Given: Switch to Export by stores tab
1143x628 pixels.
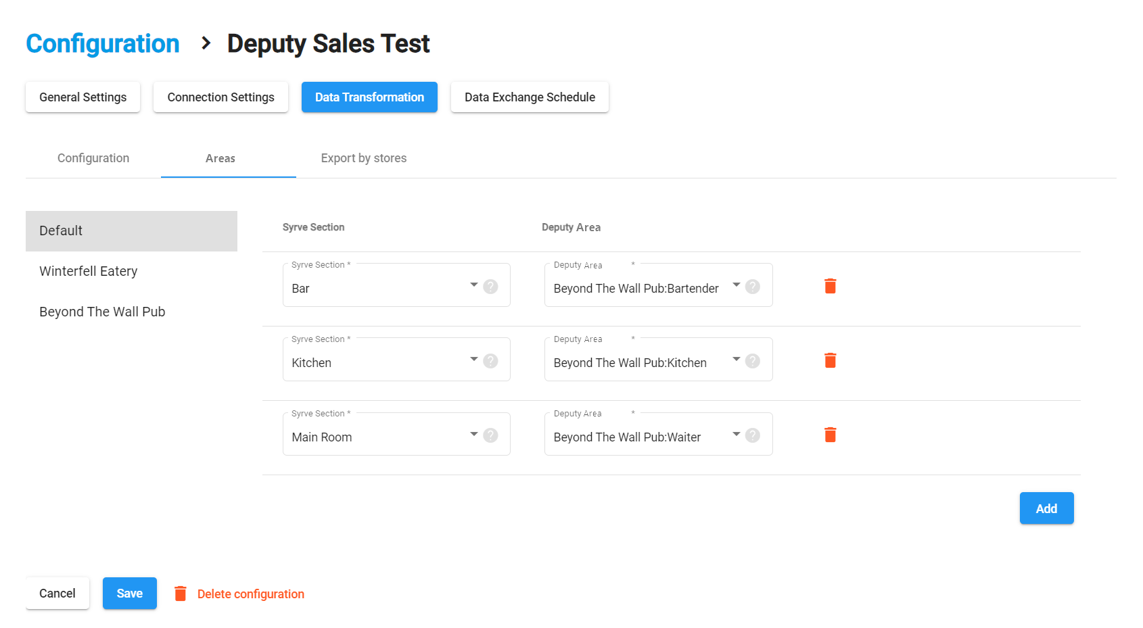Looking at the screenshot, I should point(363,158).
